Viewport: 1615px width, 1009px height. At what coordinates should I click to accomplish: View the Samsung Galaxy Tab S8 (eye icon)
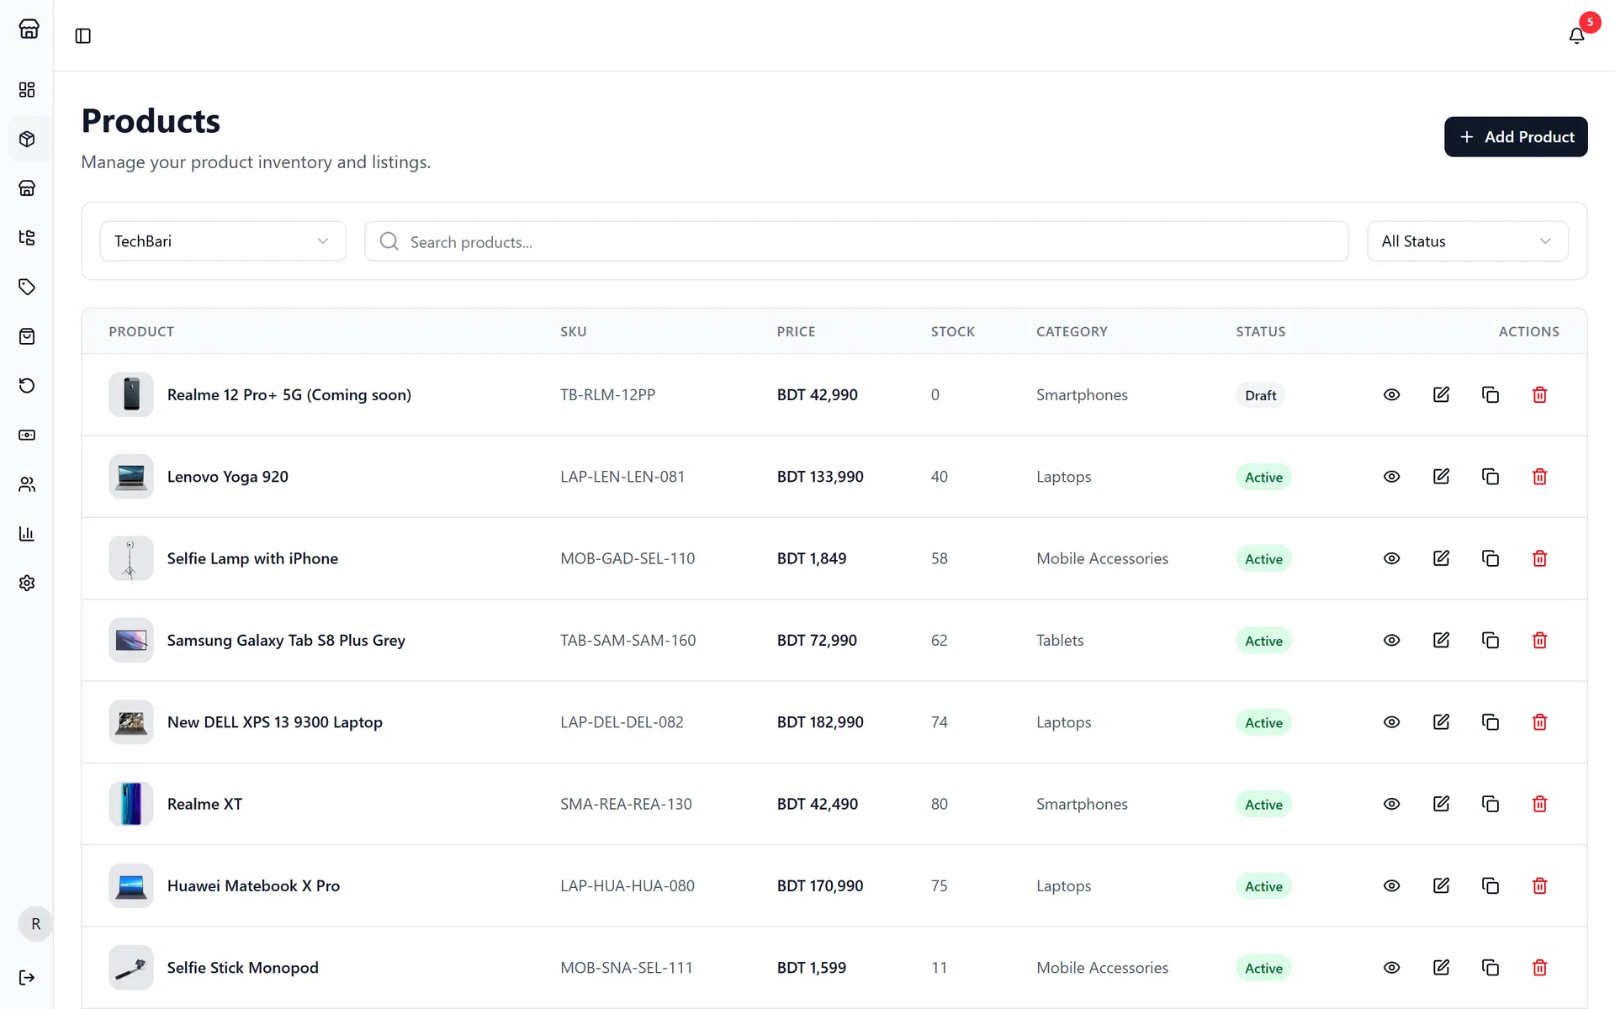coord(1391,640)
